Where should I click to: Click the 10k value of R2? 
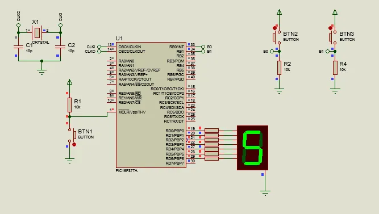coord(287,70)
